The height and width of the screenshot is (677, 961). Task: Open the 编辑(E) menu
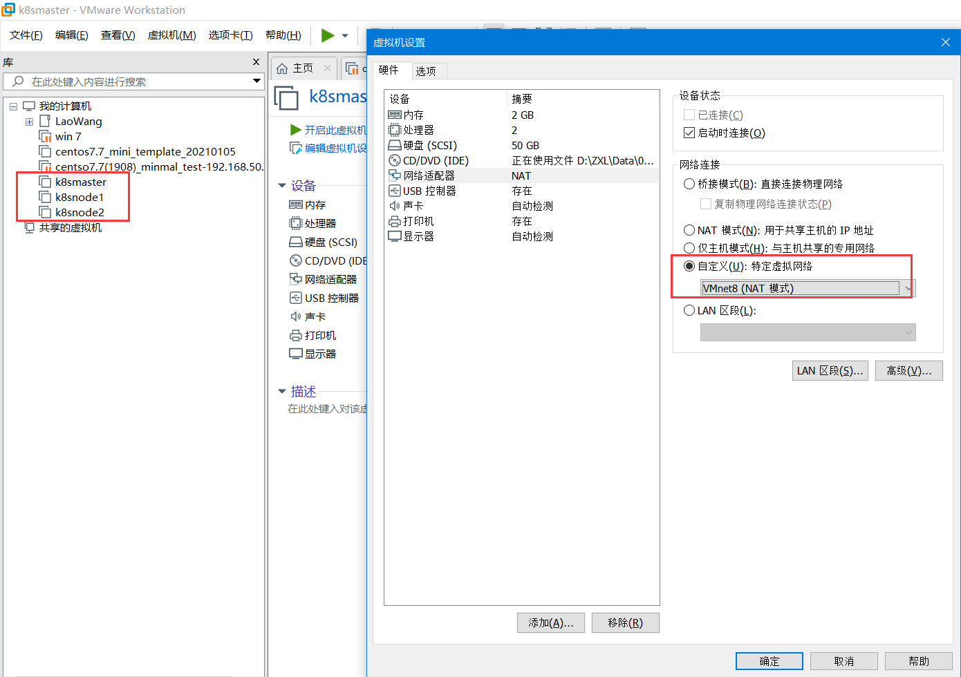72,35
